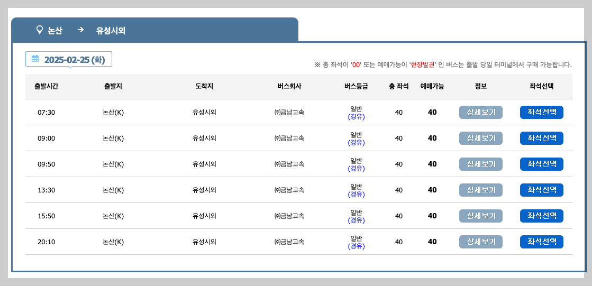
Task: Click the 예매가능 column header
Action: (x=432, y=86)
